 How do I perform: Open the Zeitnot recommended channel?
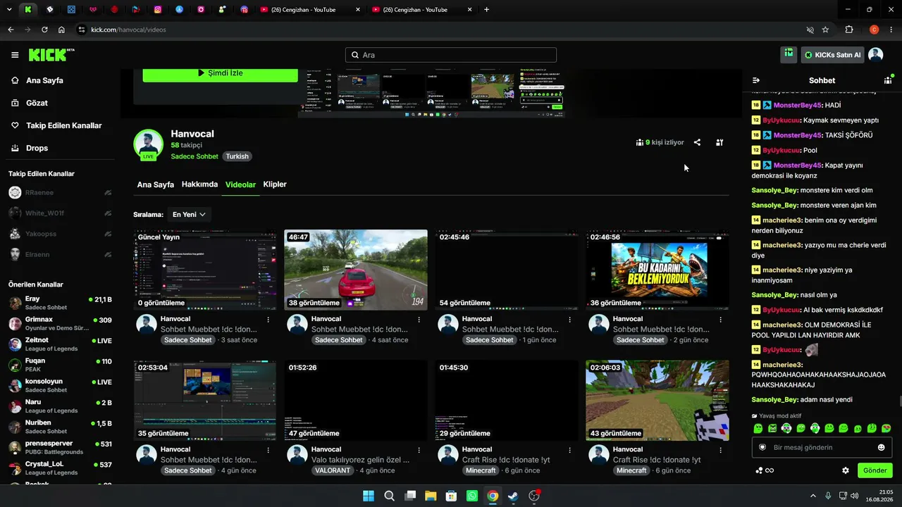pyautogui.click(x=60, y=344)
